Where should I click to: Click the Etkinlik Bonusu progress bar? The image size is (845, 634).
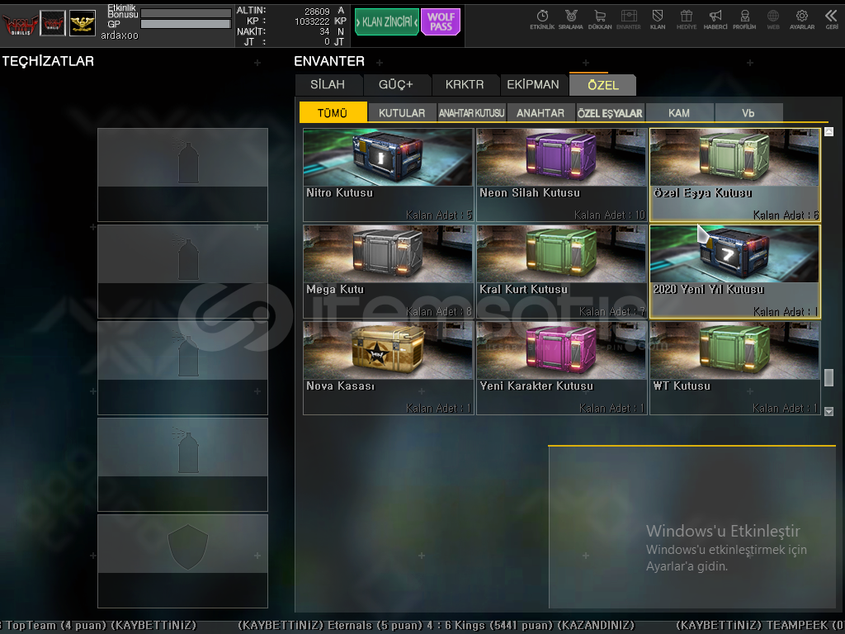[186, 13]
